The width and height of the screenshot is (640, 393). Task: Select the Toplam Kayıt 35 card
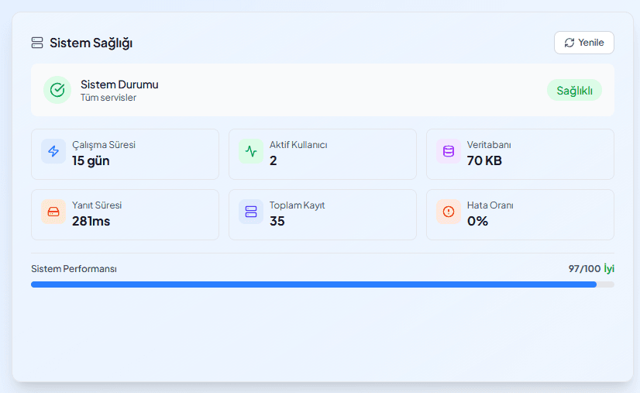322,214
